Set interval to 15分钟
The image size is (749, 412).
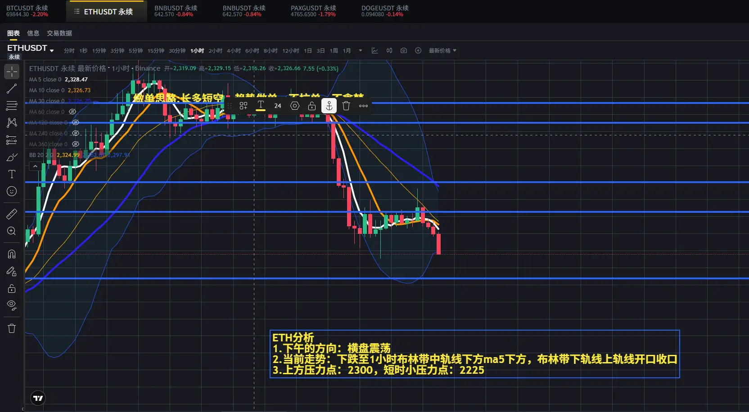click(x=156, y=51)
